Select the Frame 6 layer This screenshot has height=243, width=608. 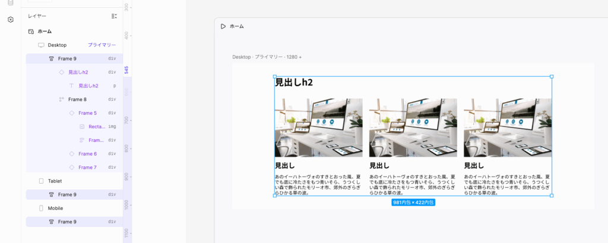click(x=87, y=154)
